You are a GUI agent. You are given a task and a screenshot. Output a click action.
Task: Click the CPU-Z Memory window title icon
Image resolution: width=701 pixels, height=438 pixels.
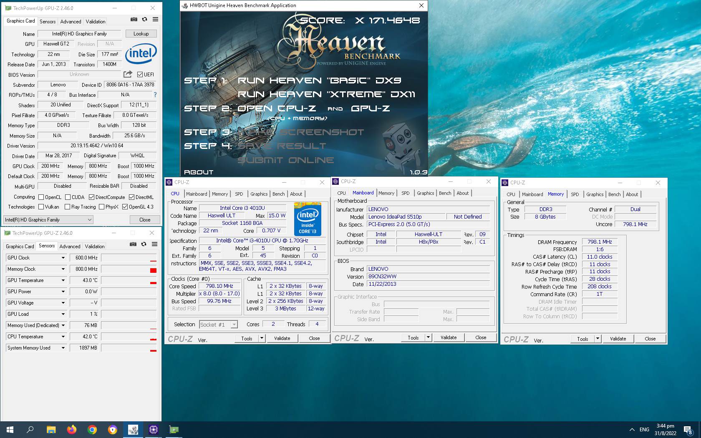pyautogui.click(x=505, y=183)
